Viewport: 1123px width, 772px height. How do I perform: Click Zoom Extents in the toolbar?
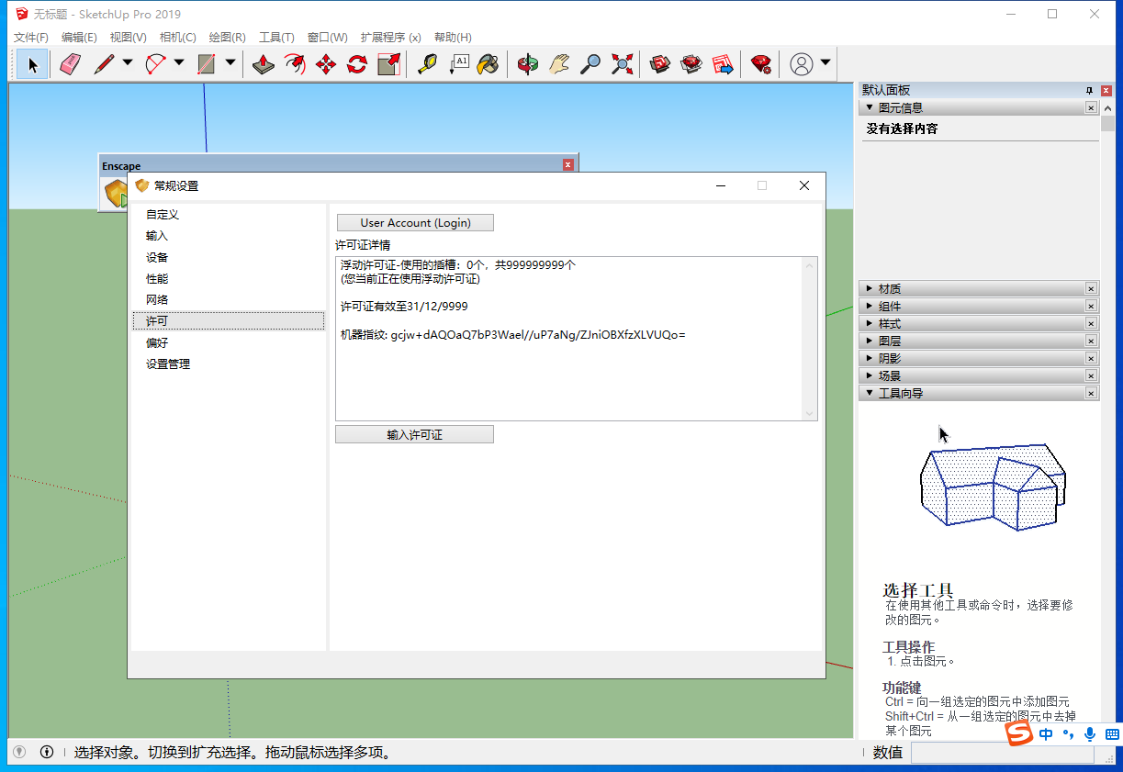[x=622, y=63]
